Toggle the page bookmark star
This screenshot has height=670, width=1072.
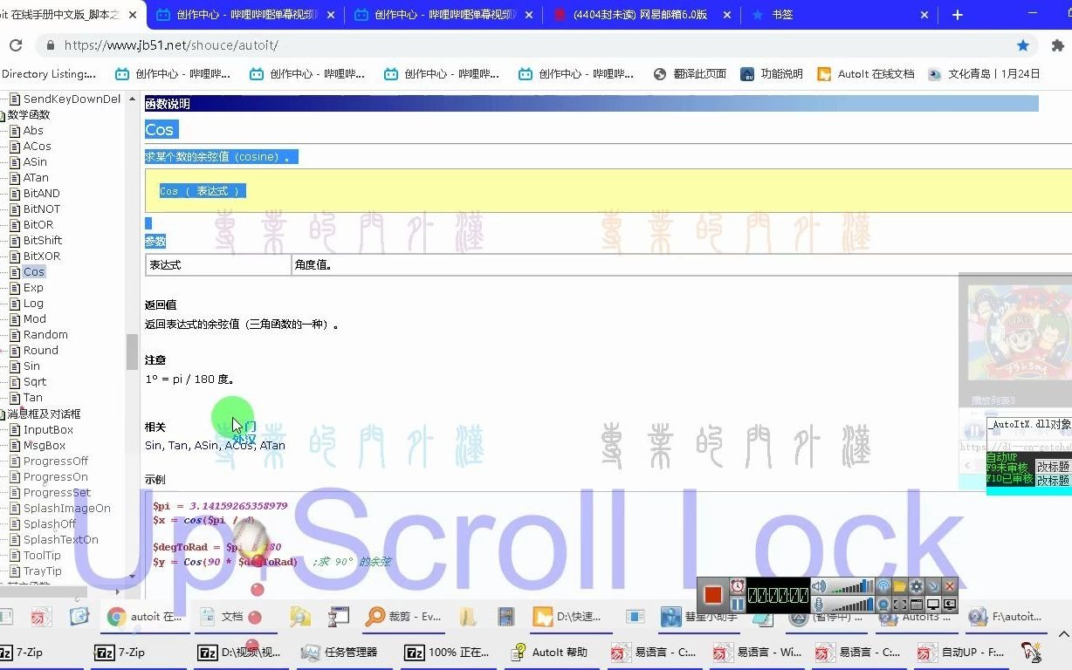coord(1023,45)
